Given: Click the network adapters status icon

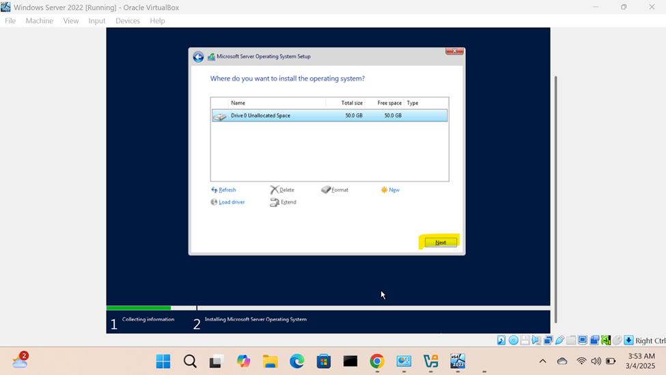Looking at the screenshot, I should pos(548,340).
